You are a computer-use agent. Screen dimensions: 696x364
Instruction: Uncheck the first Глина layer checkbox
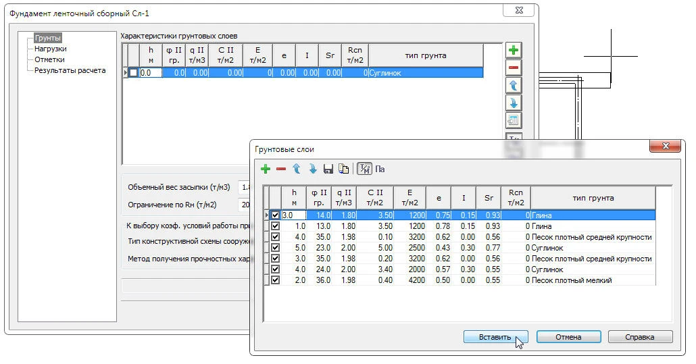tap(275, 215)
